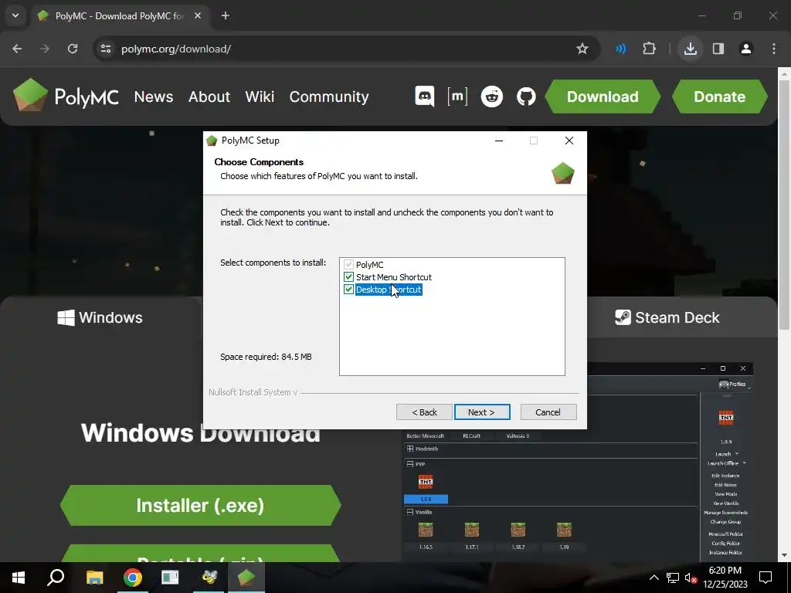Uncheck the Desktop Shortcut checkbox
Viewport: 791px width, 593px height.
[348, 290]
